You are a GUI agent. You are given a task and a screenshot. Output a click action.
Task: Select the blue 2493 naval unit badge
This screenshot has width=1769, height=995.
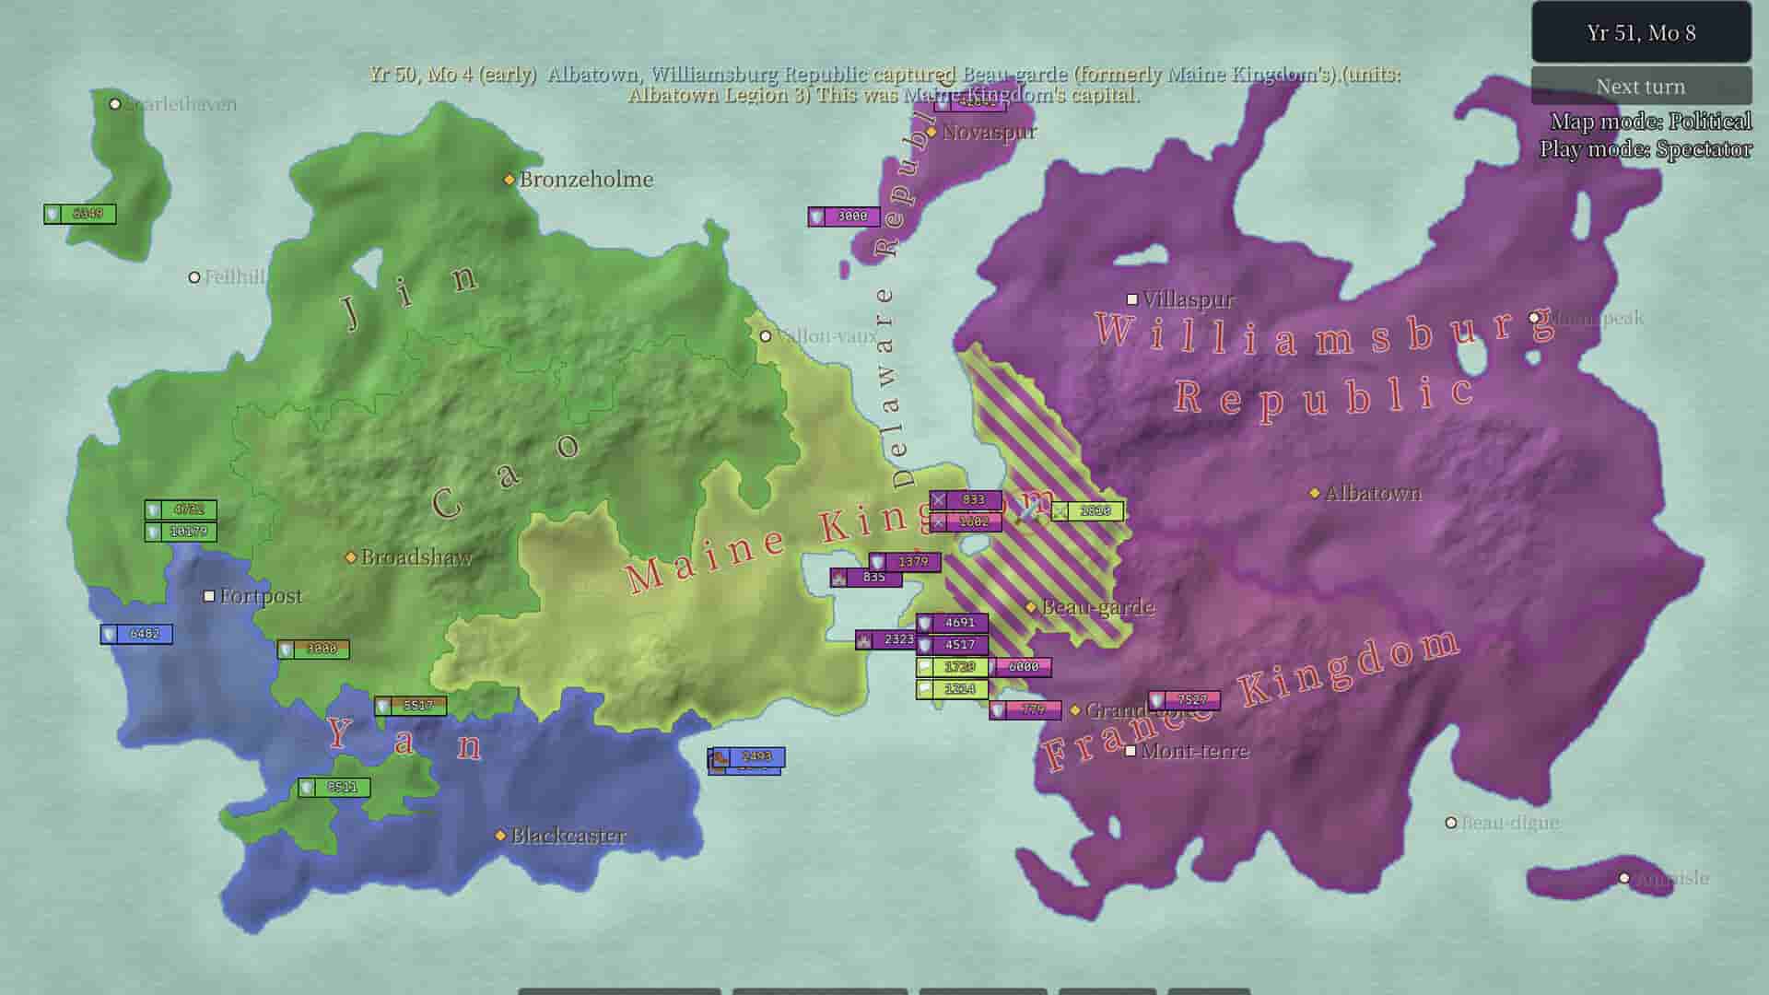[748, 756]
